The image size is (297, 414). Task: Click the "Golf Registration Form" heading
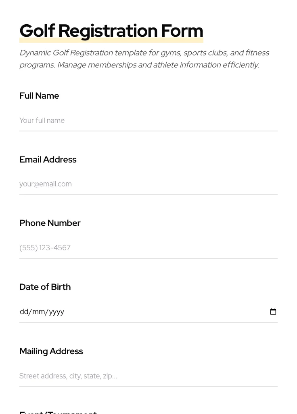coord(111,31)
